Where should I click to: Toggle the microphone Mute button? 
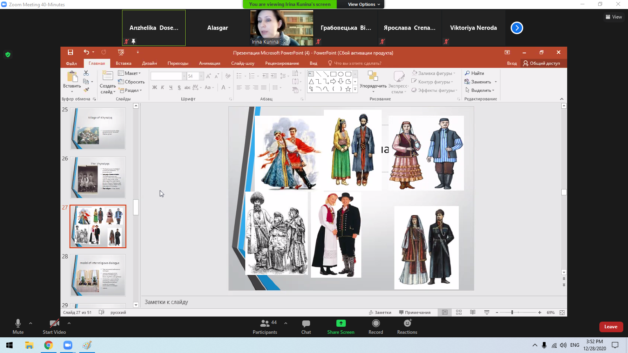(18, 324)
